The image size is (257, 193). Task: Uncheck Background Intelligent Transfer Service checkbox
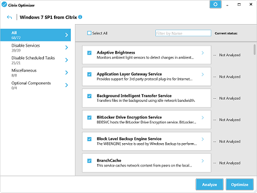(89, 96)
